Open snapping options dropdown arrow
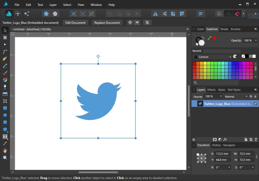 click(x=243, y=13)
